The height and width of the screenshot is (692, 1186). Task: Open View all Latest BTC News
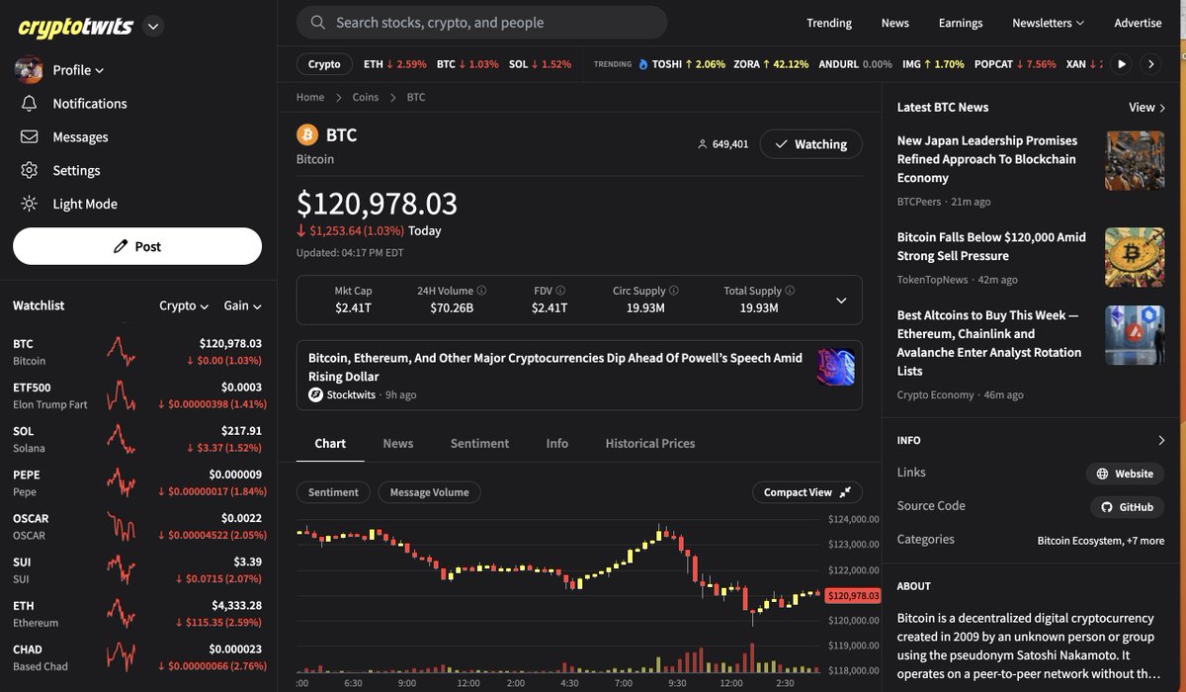click(x=1147, y=107)
